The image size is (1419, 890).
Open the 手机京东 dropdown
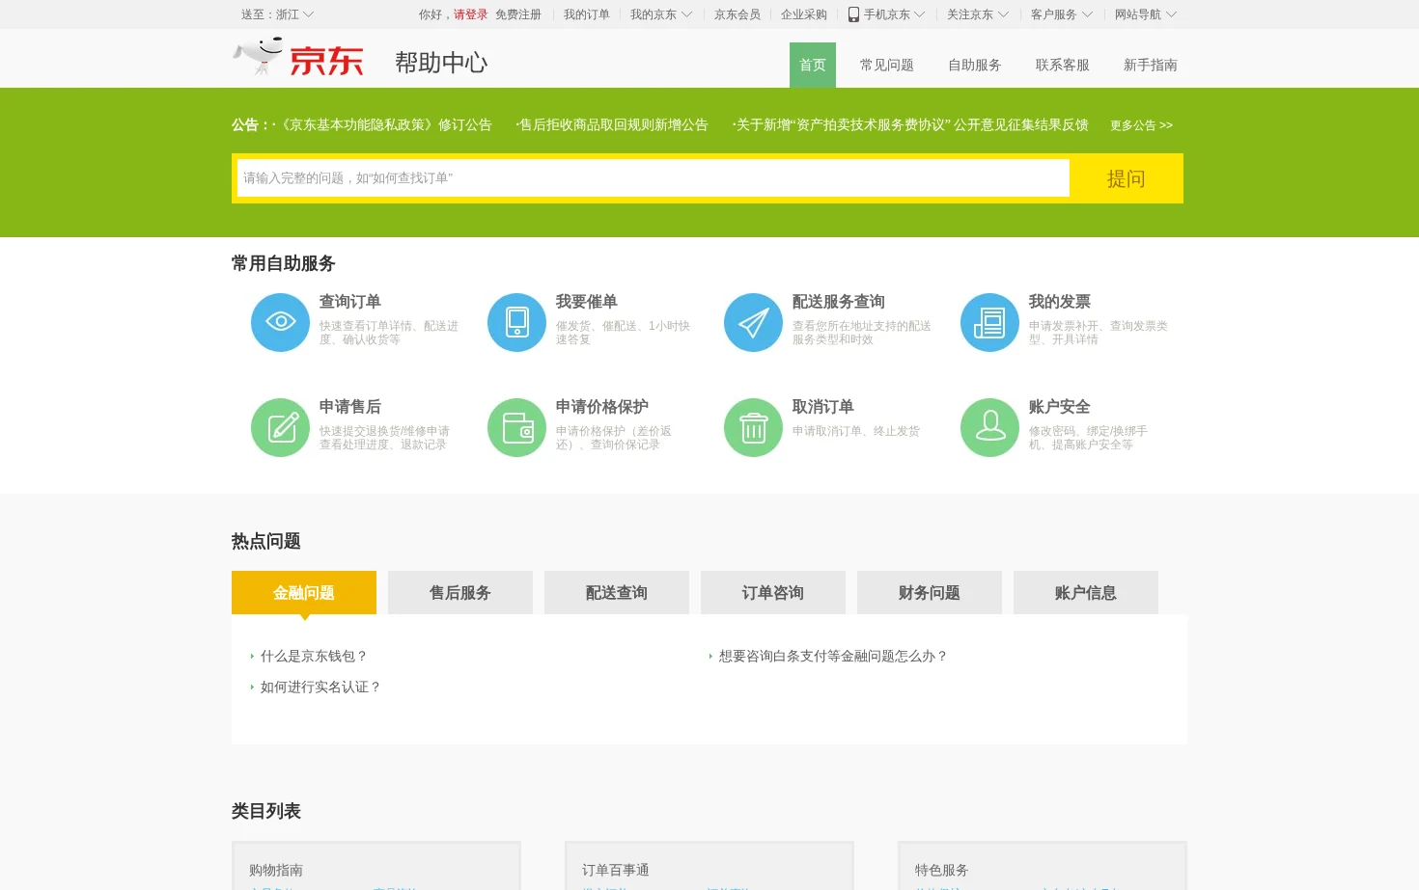(894, 14)
